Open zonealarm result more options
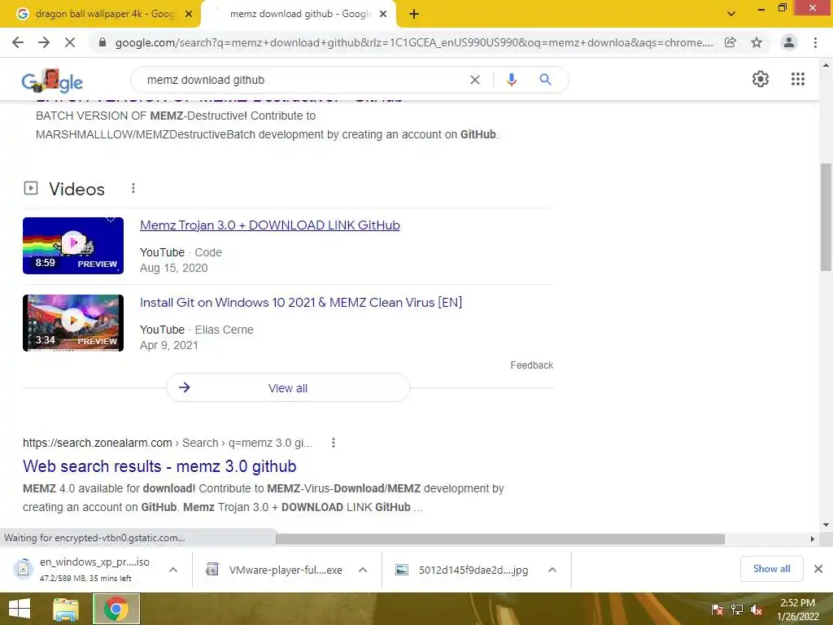This screenshot has height=625, width=833. point(333,443)
